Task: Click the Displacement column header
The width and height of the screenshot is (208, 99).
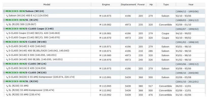Action: pyautogui.click(x=128, y=5)
